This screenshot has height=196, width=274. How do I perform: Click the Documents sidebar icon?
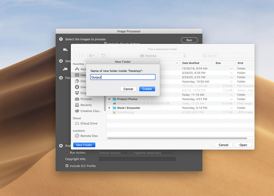(x=77, y=81)
